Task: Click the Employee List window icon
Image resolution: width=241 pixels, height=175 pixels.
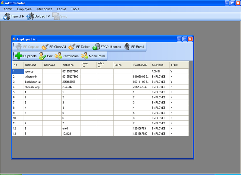Action: [14, 39]
